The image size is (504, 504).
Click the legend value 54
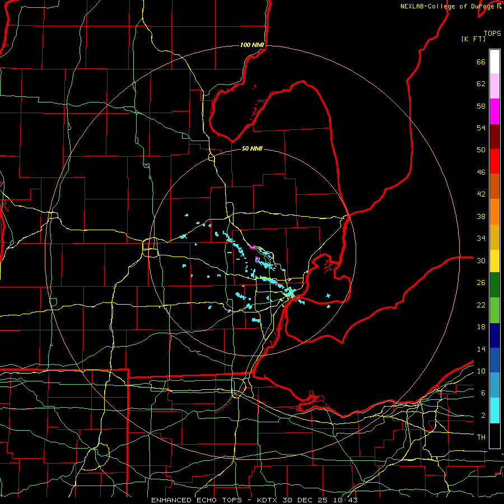[481, 128]
